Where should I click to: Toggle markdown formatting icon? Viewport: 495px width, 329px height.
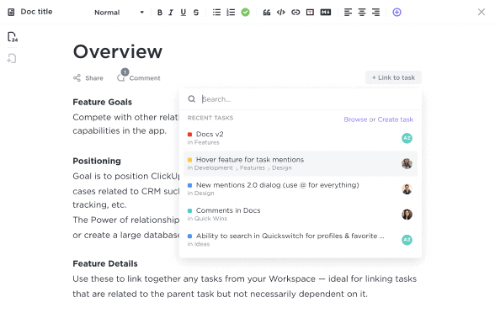click(326, 13)
